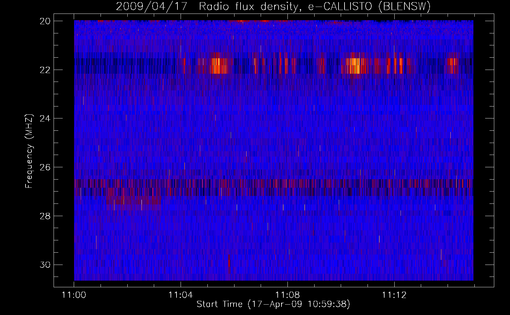Click the 24 frequency tick label
Image resolution: width=510 pixels, height=315 pixels.
click(x=45, y=118)
